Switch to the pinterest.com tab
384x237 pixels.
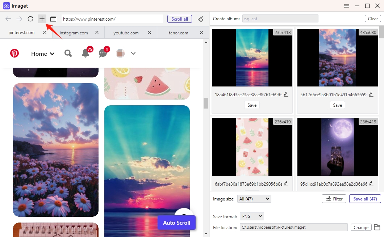click(21, 33)
